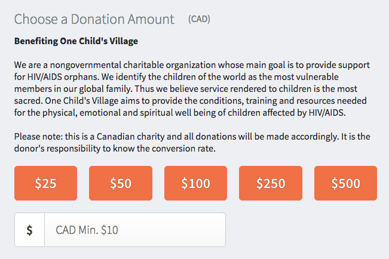Select the $500 donation amount
The height and width of the screenshot is (259, 389).
[x=345, y=183]
